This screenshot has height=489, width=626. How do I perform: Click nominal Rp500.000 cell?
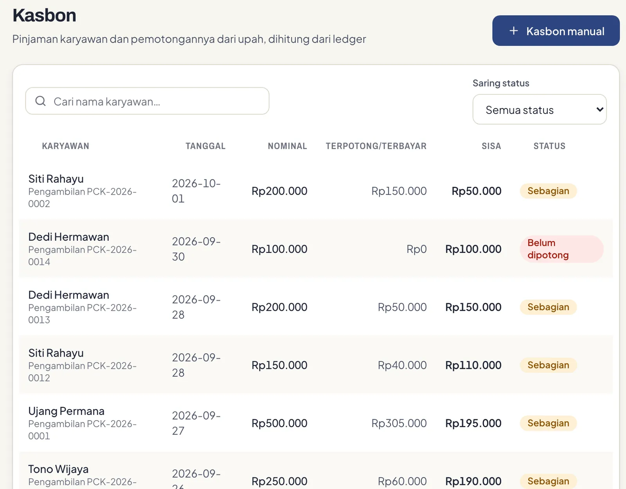pyautogui.click(x=279, y=423)
